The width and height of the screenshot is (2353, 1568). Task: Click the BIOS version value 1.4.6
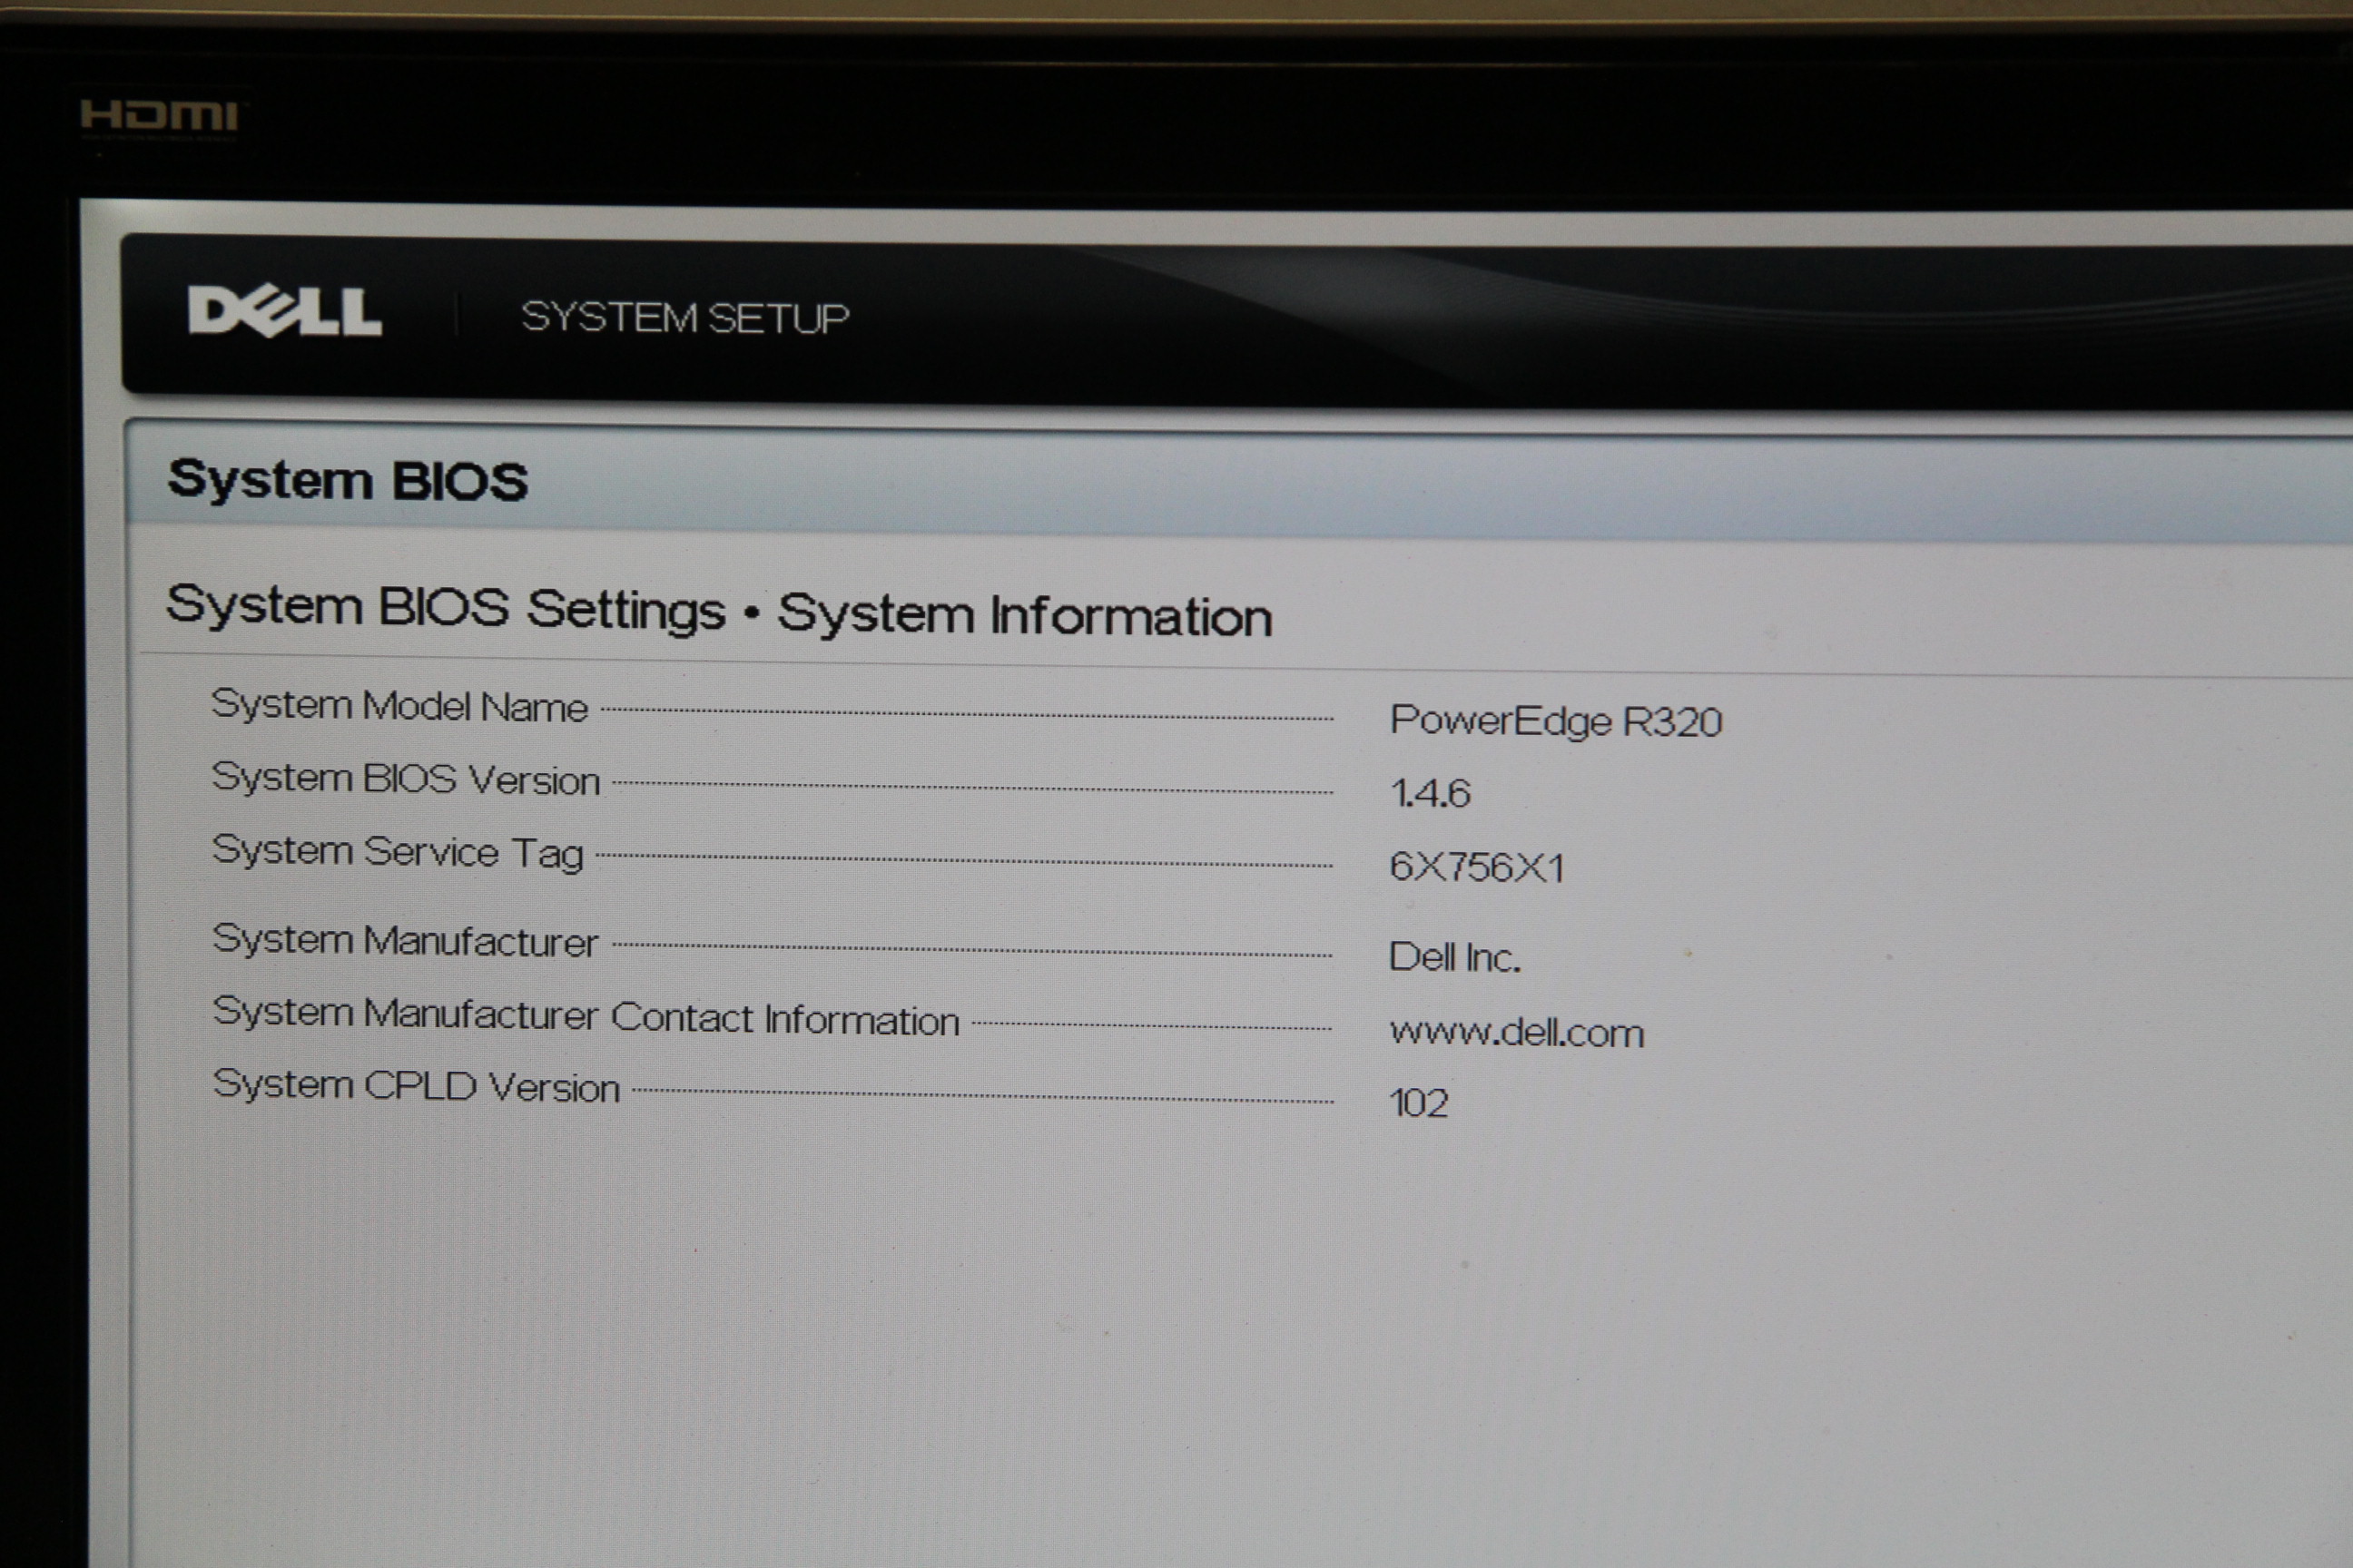point(1430,794)
